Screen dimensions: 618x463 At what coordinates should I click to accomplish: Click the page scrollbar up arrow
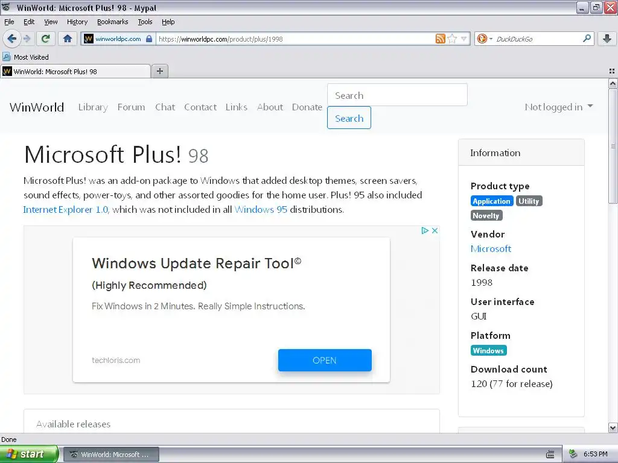tap(613, 83)
